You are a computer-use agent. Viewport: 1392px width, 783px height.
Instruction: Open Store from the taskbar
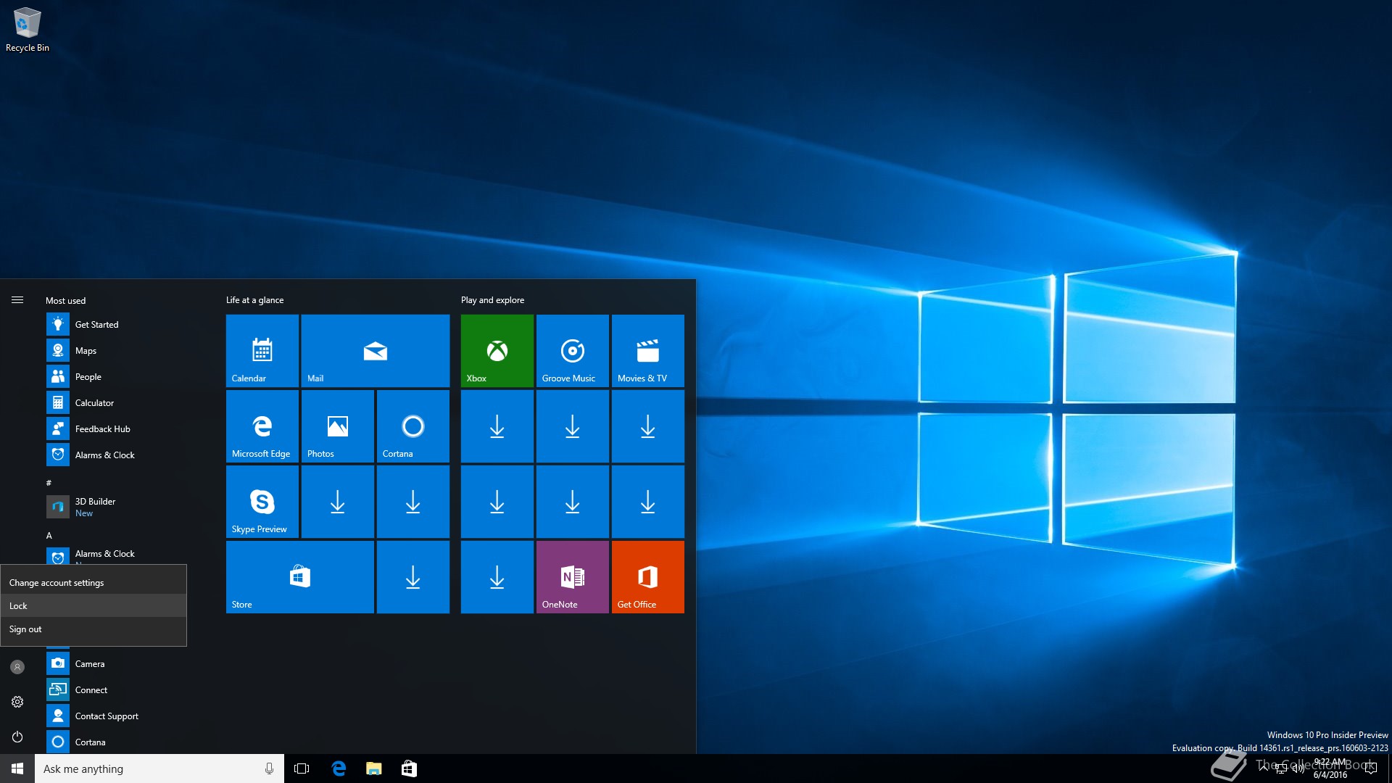coord(409,768)
